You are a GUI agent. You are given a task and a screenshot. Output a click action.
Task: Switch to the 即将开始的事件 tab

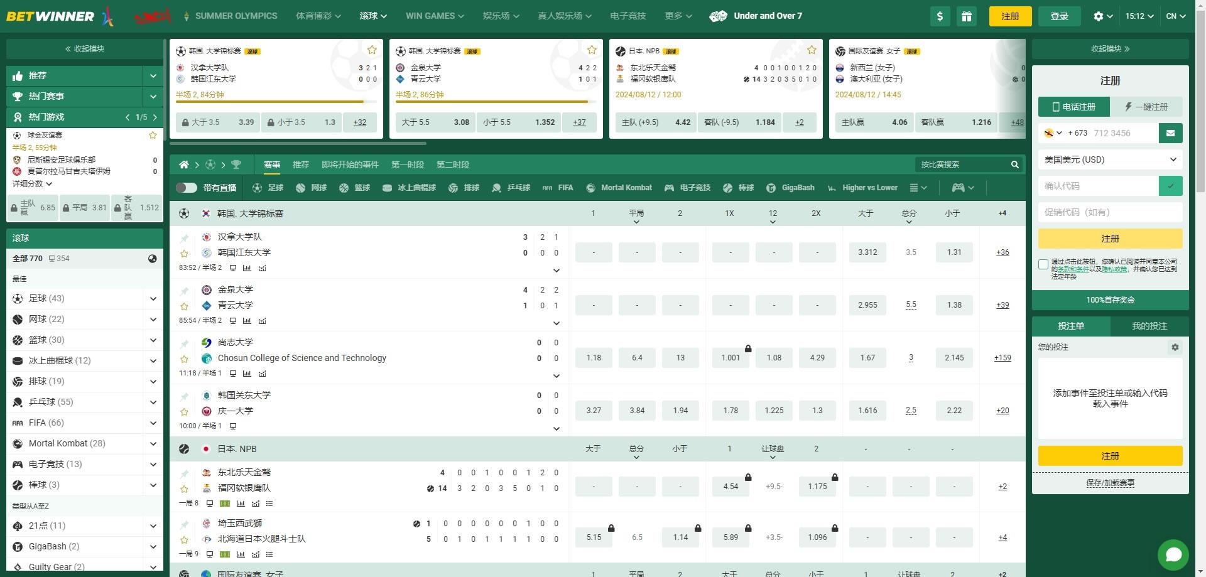coord(350,164)
